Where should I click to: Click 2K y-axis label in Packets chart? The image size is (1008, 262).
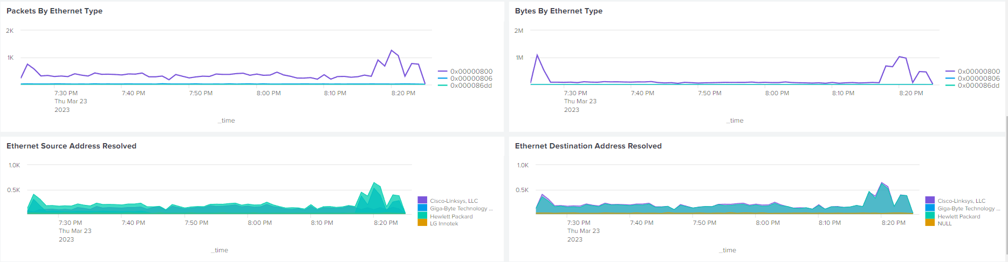(x=10, y=31)
